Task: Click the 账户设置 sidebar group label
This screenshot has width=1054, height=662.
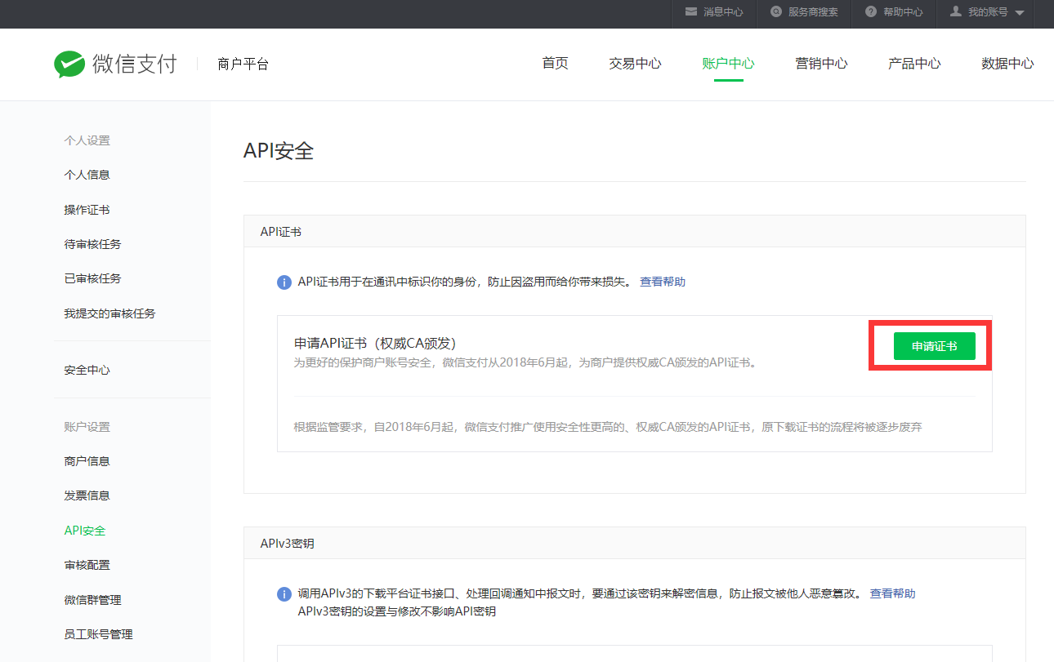Action: 87,427
